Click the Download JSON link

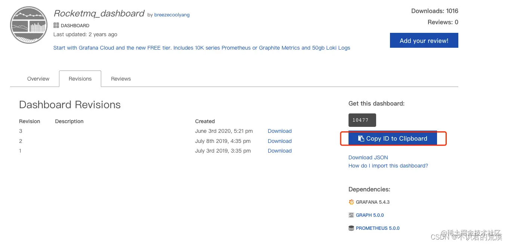pos(368,157)
